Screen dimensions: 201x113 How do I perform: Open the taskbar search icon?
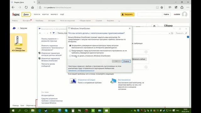(19, 110)
